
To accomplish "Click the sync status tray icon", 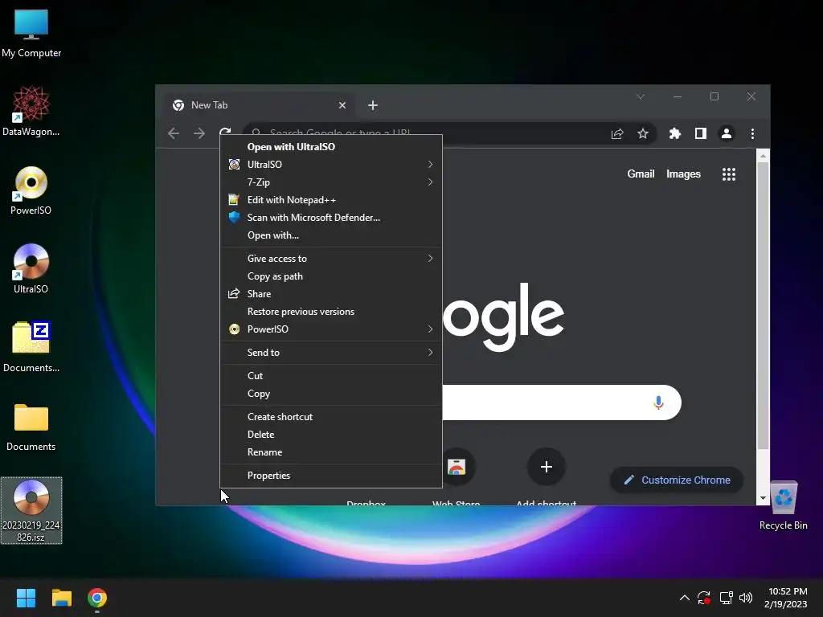I will [x=704, y=598].
